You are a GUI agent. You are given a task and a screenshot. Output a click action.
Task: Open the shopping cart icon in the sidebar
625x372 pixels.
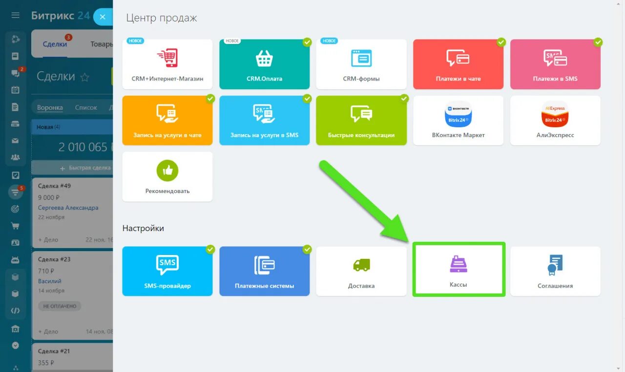[x=15, y=226]
